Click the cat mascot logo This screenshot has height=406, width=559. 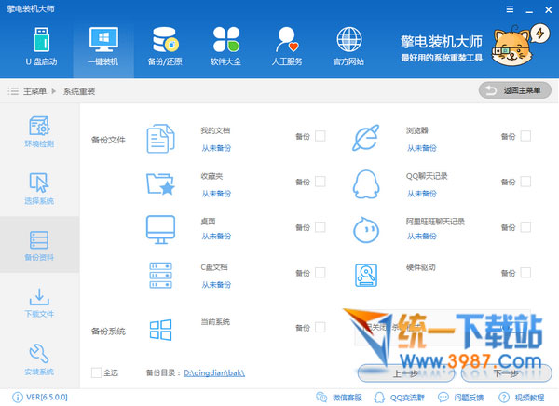[511, 47]
